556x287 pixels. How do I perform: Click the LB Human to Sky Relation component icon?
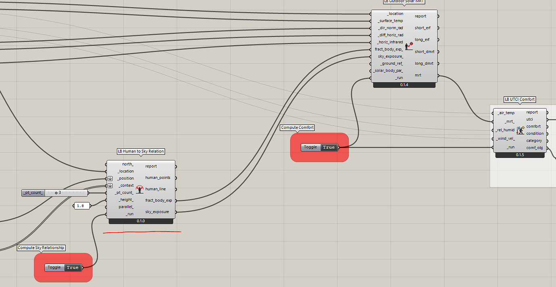coord(140,189)
